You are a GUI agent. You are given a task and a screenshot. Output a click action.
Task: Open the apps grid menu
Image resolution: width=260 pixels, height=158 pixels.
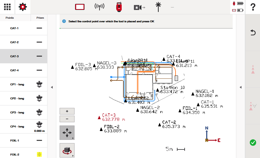pos(7,7)
